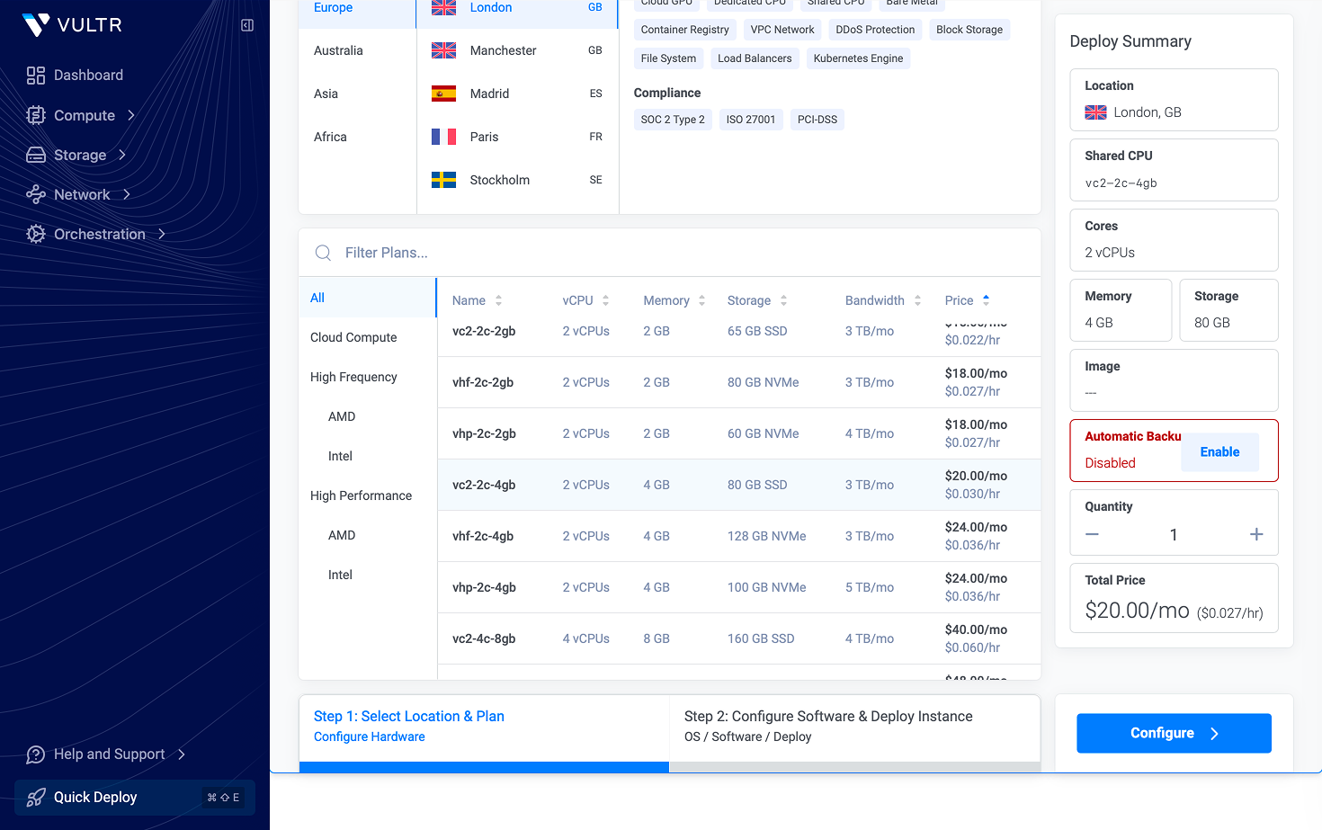Select AMD under High Frequency
The image size is (1322, 830).
click(368, 416)
